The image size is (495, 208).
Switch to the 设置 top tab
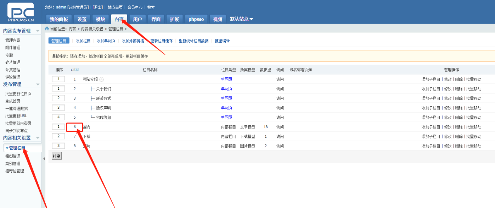pos(82,19)
